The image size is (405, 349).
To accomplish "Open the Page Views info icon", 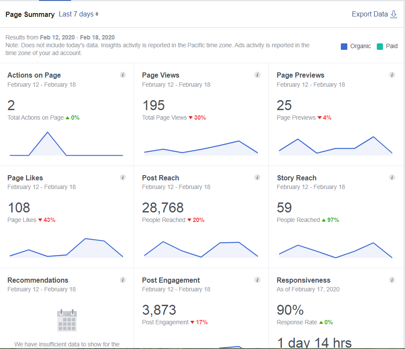I will [x=257, y=75].
